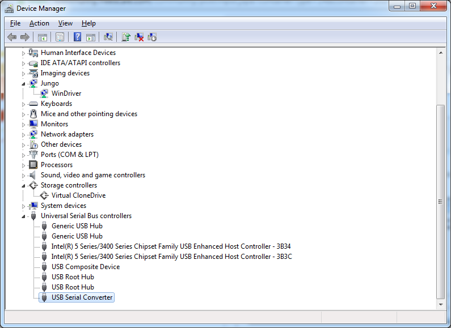Open the Help menu
The width and height of the screenshot is (451, 328).
pyautogui.click(x=88, y=23)
